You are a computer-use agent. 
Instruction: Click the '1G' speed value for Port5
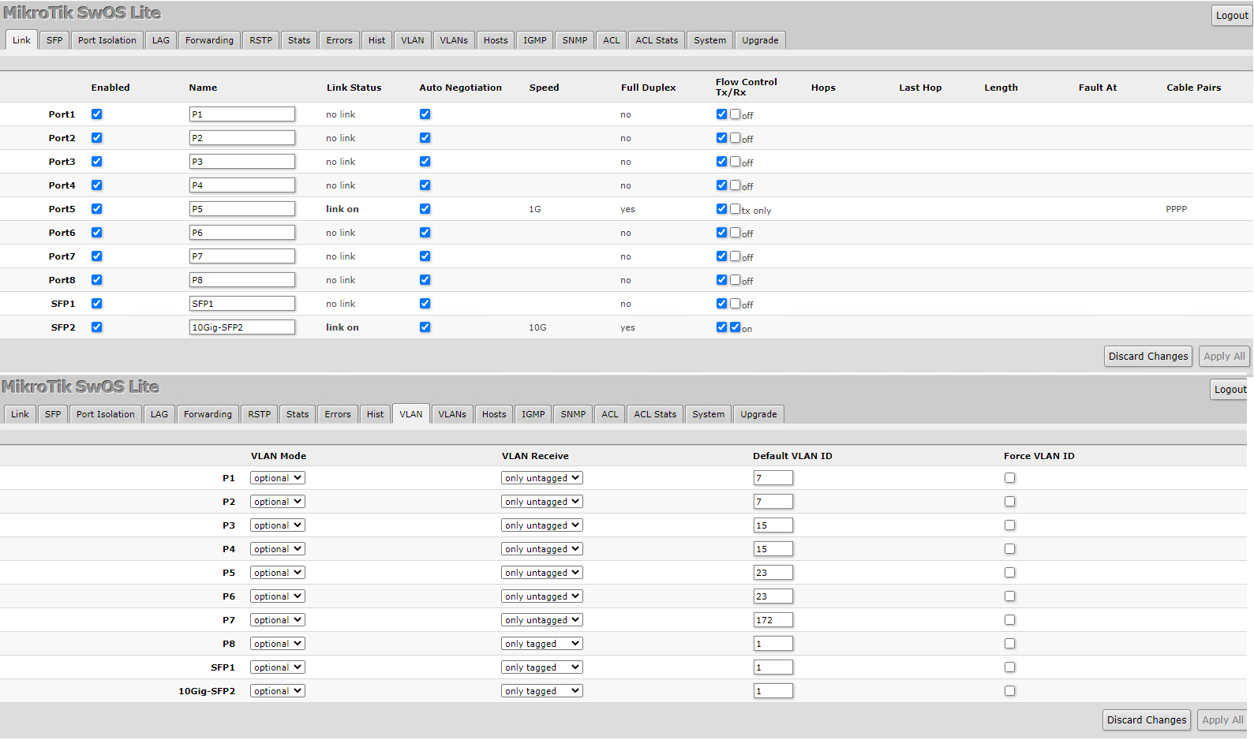[x=535, y=209]
